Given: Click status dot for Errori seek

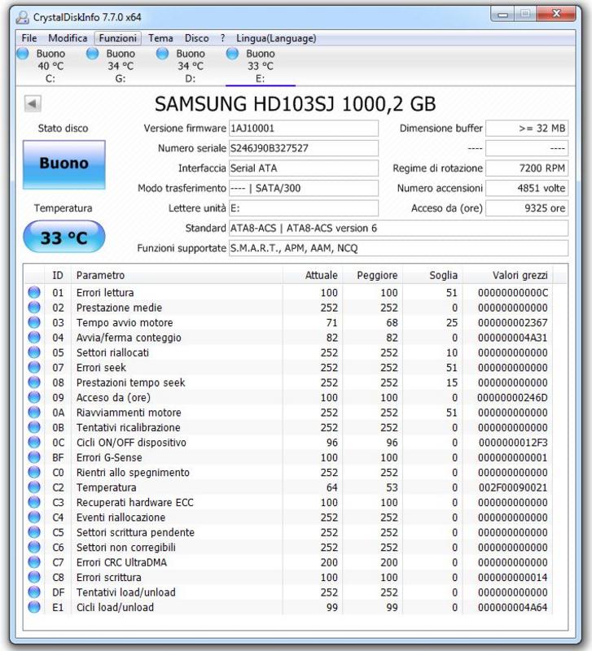Looking at the screenshot, I should tap(34, 367).
